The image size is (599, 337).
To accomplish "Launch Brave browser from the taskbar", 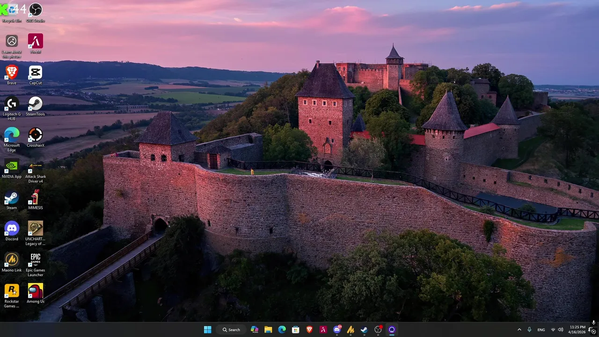I will (x=309, y=330).
